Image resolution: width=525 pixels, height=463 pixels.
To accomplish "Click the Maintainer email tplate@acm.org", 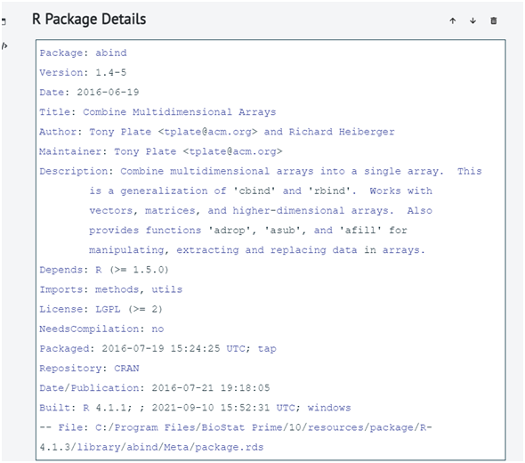I will click(x=232, y=151).
